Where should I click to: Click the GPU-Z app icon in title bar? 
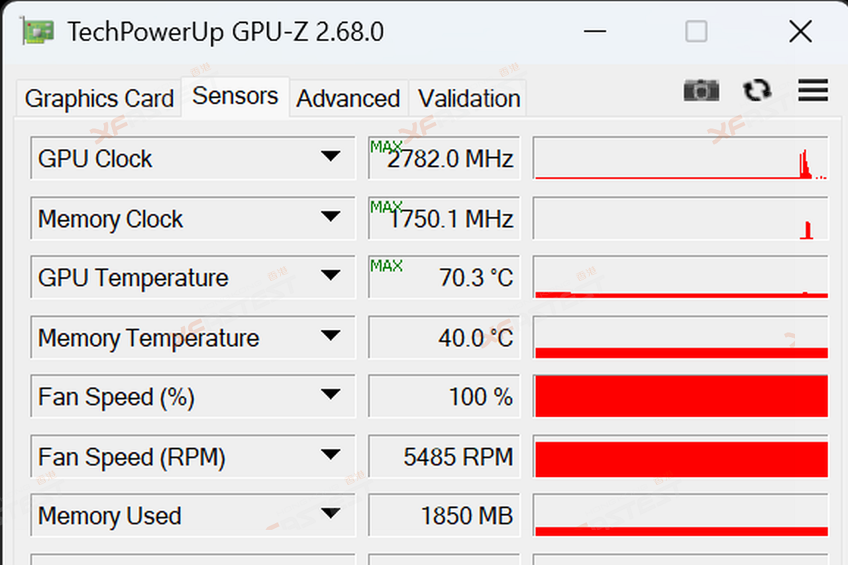[38, 31]
